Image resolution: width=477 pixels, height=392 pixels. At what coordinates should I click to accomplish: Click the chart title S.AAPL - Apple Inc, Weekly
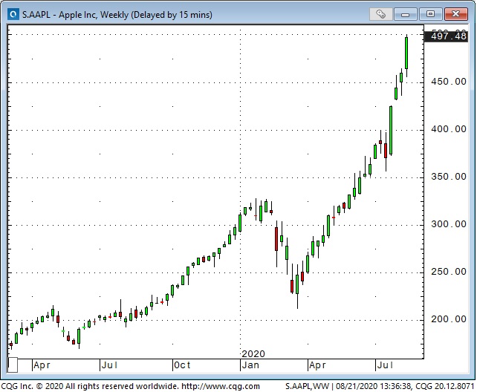(x=117, y=15)
